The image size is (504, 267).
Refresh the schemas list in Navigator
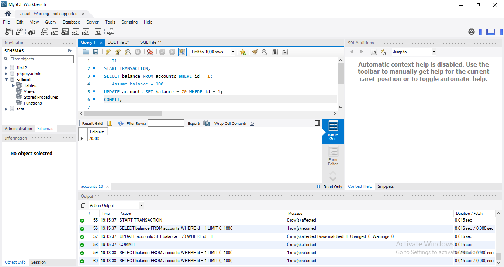69,51
